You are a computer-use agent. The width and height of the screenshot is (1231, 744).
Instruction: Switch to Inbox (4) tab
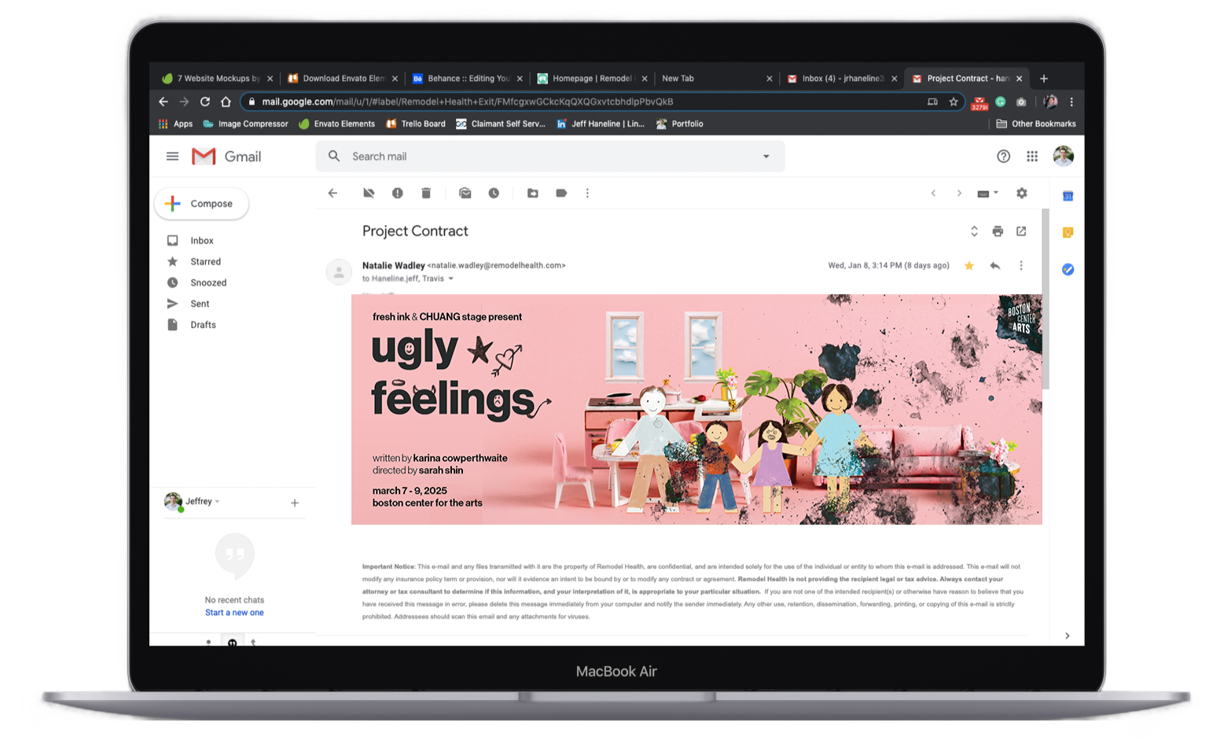click(836, 79)
